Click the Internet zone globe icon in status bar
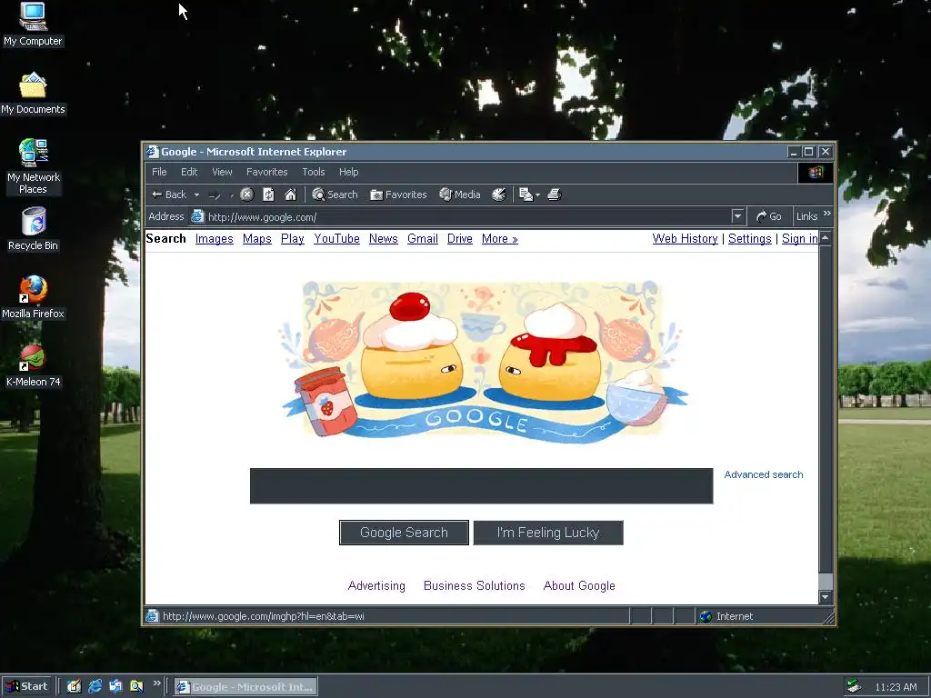The image size is (931, 698). 706,616
